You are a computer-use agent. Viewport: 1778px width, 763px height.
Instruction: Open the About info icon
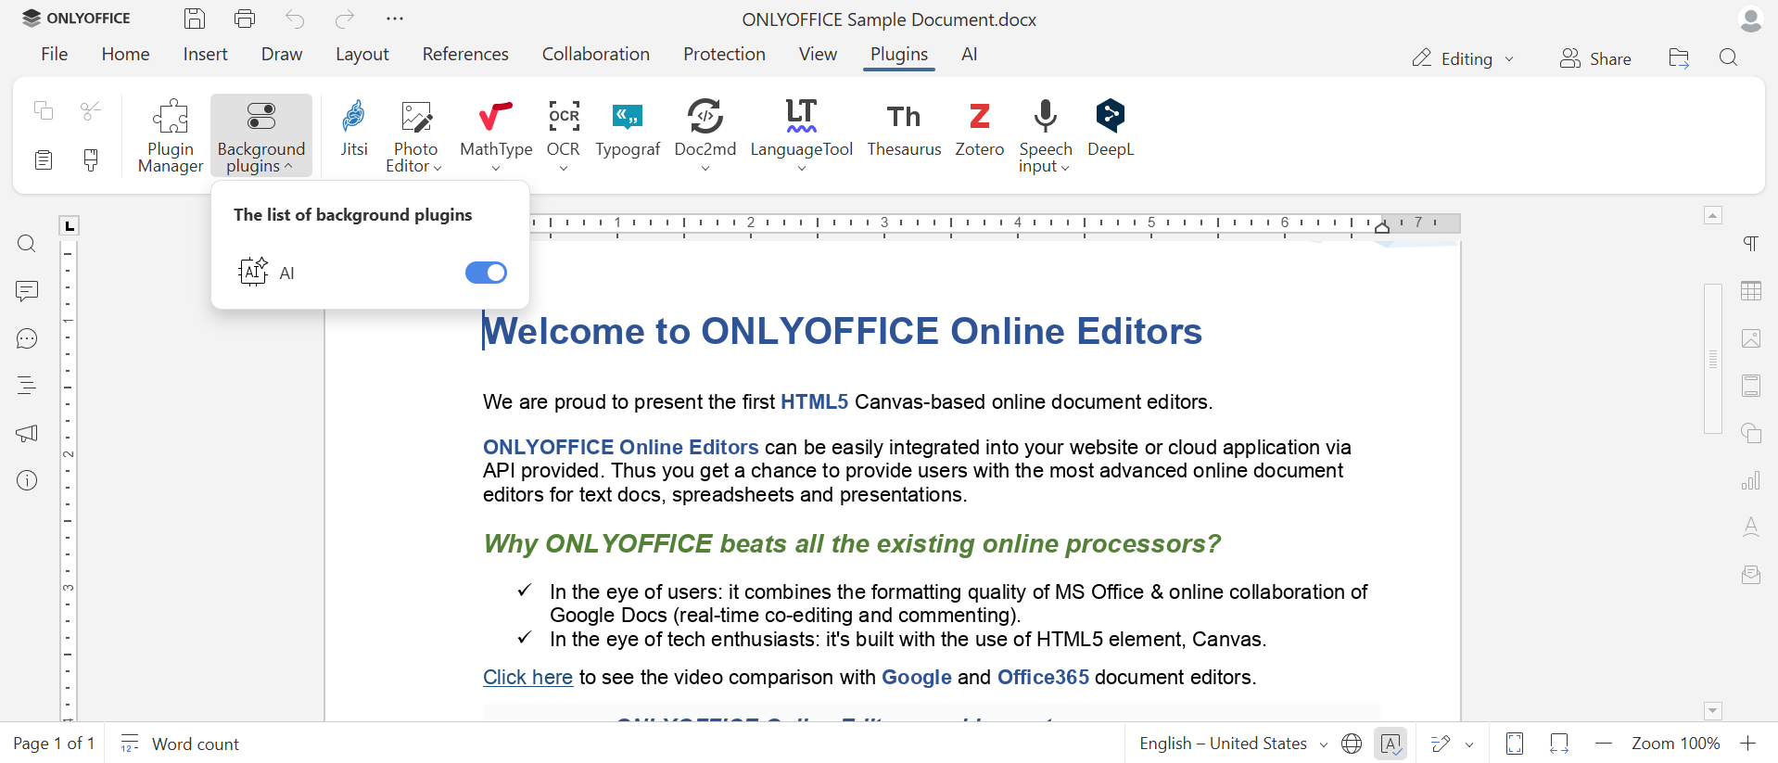(27, 480)
